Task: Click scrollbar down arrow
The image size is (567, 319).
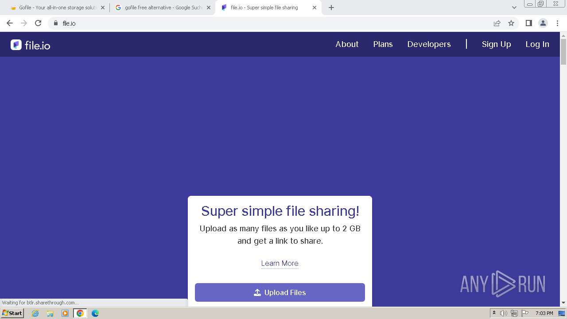Action: [x=563, y=303]
